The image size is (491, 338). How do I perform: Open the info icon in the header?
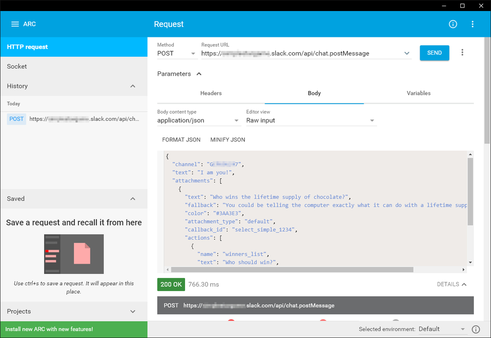[x=453, y=24]
